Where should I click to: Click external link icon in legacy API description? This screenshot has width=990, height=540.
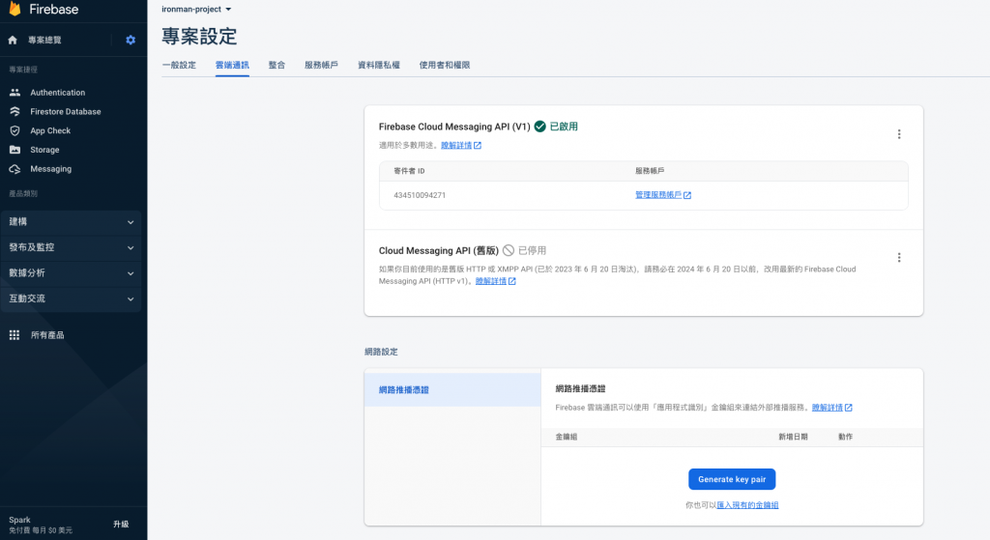pyautogui.click(x=512, y=281)
